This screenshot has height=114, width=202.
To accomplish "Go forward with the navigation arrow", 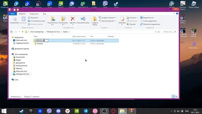I will pos(16,32).
